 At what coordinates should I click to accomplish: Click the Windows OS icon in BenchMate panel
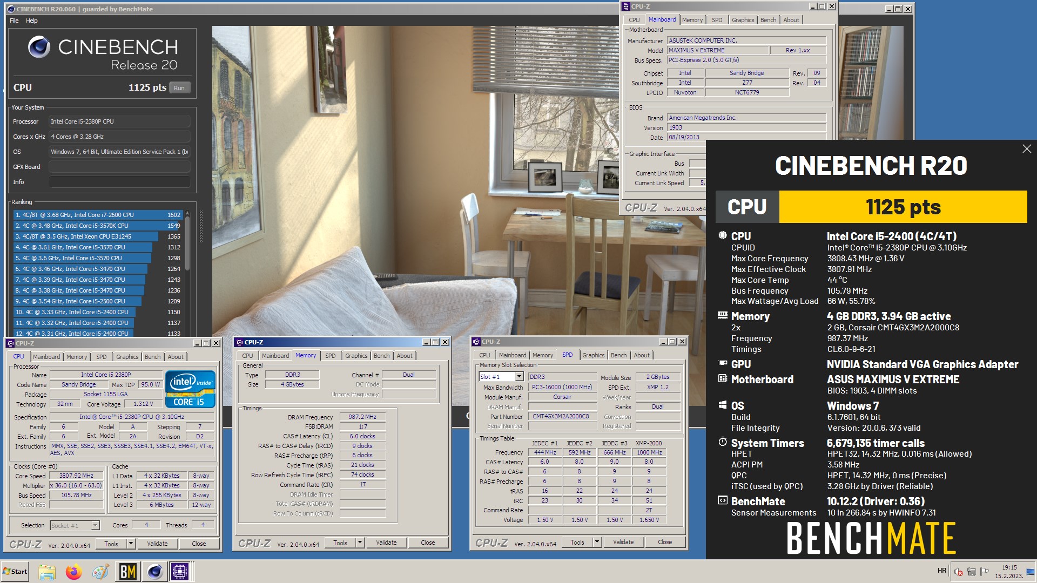(723, 405)
